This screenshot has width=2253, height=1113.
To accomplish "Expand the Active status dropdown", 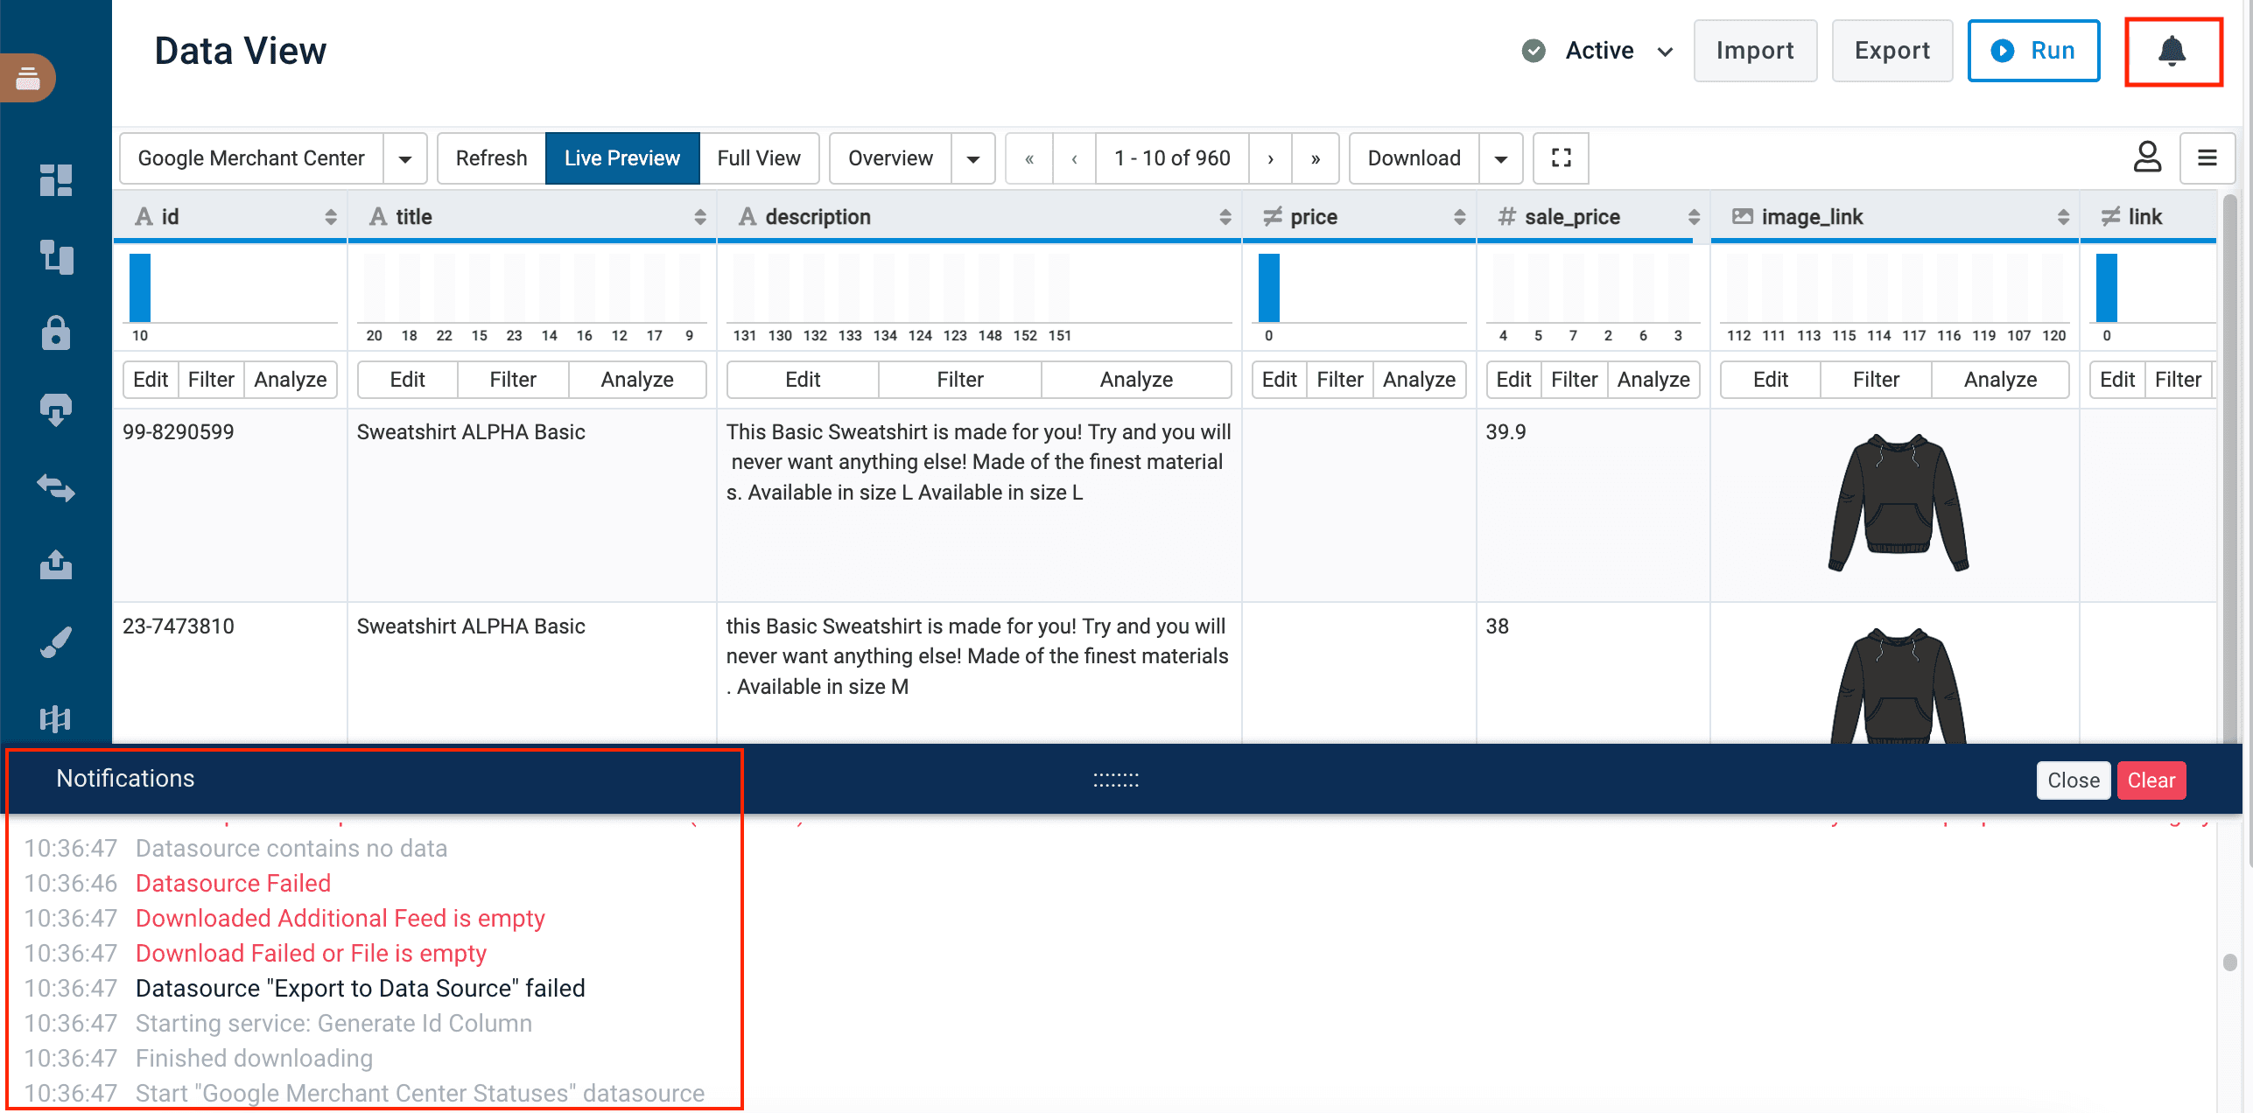I will coord(1664,52).
